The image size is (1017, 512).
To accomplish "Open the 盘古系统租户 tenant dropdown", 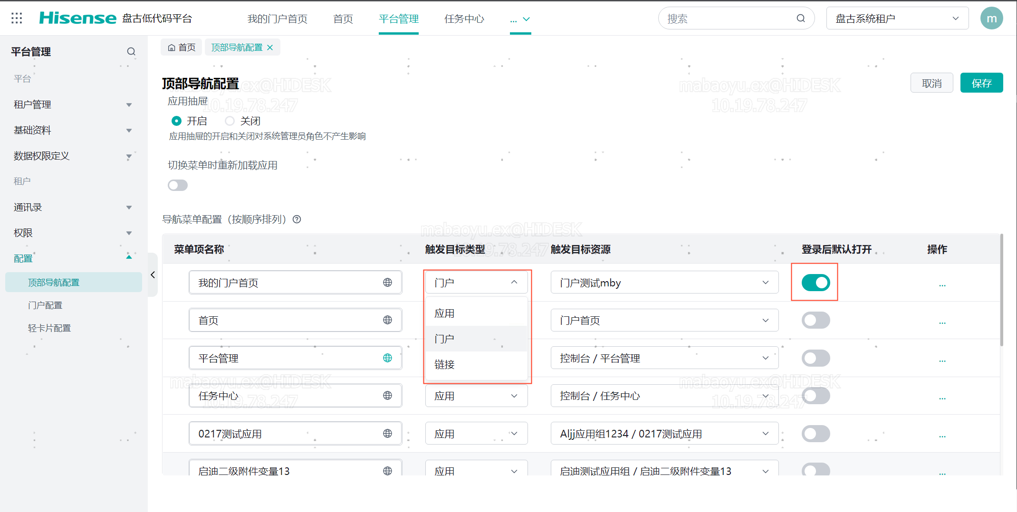I will [x=897, y=19].
